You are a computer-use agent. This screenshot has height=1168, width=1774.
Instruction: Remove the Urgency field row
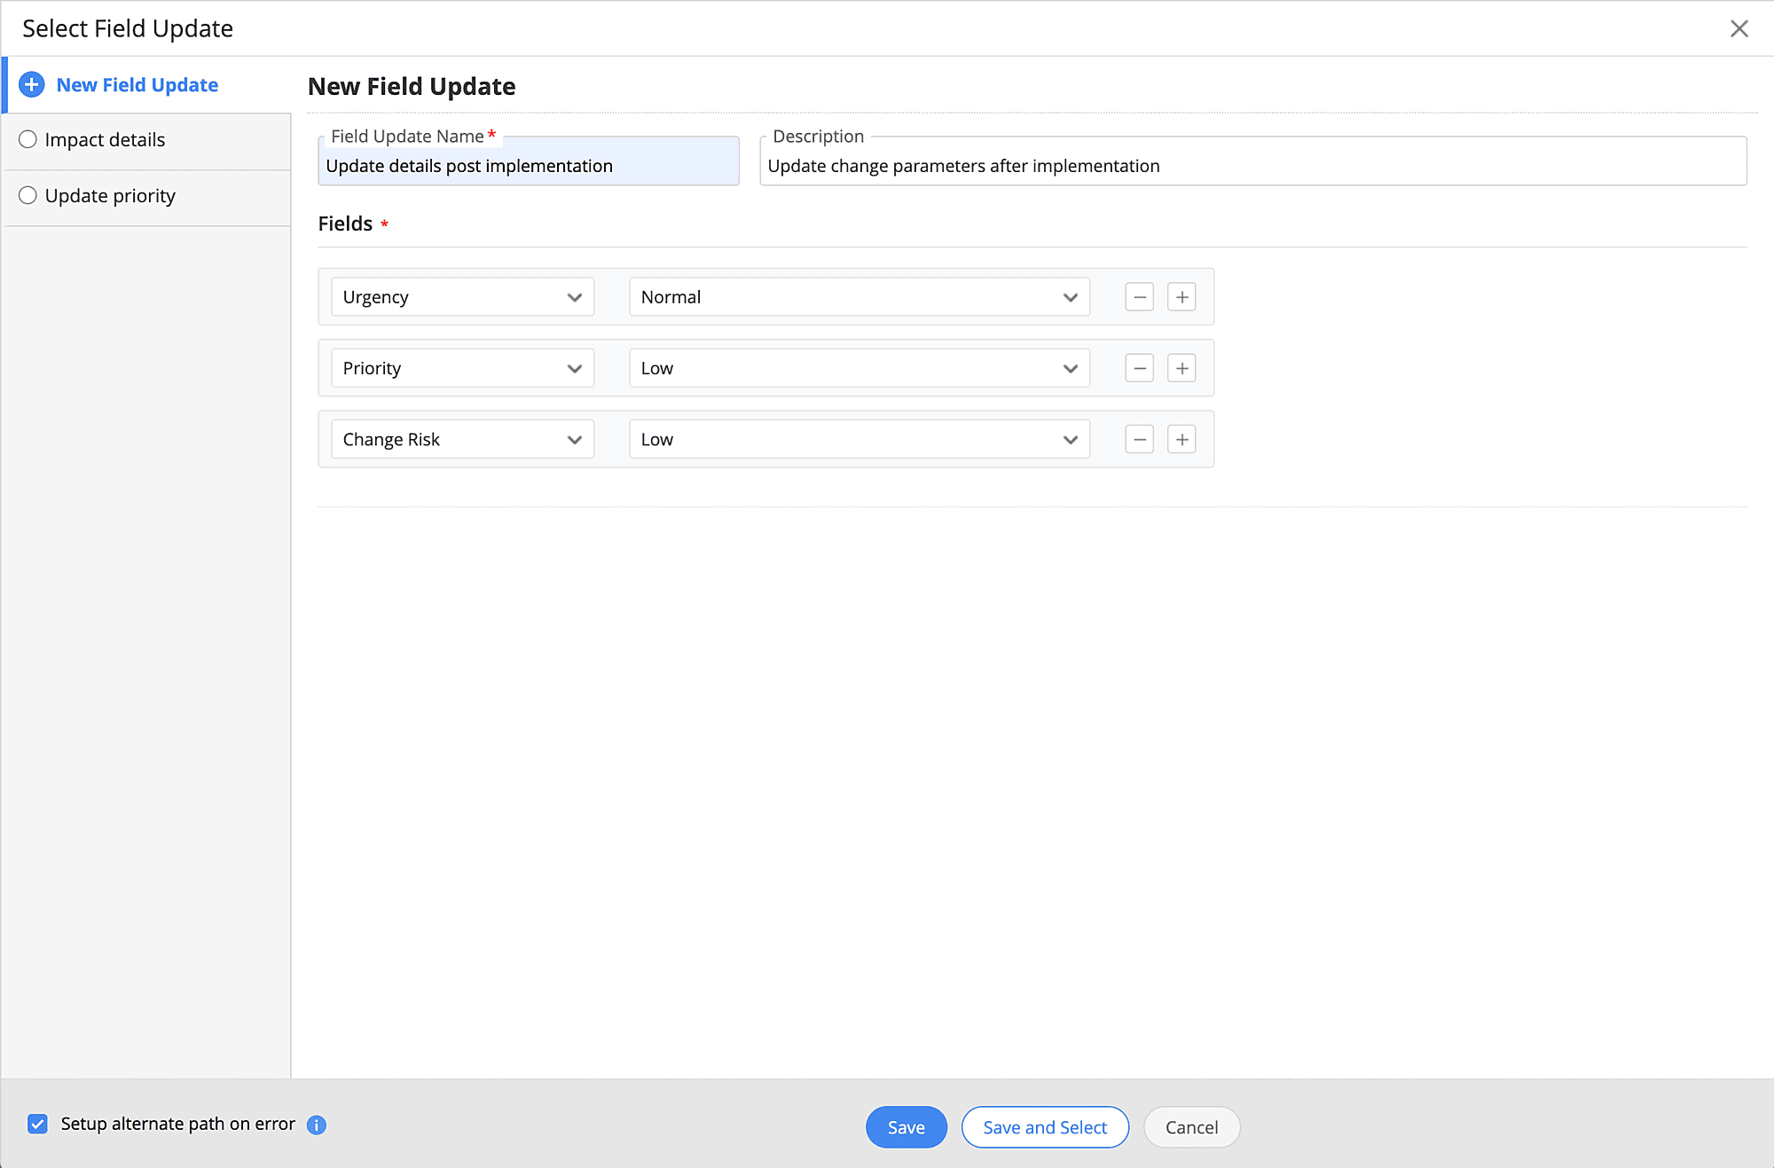click(x=1139, y=297)
